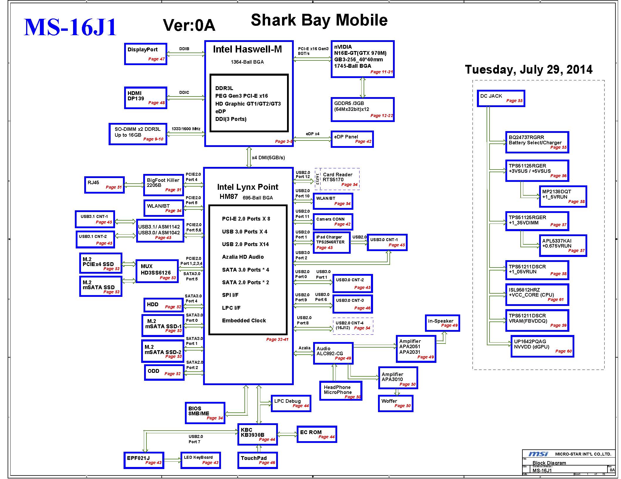Select the EC ROM block
Image resolution: width=621 pixels, height=479 pixels.
pos(317,434)
